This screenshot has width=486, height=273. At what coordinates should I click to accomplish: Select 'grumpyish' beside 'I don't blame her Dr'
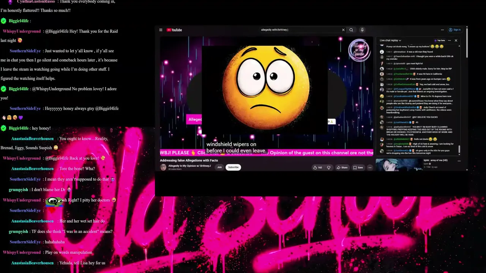(18, 190)
